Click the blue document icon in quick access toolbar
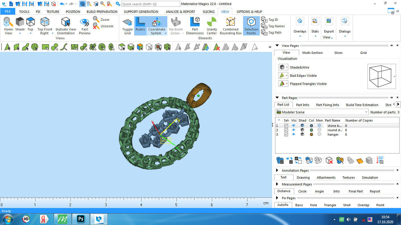The height and width of the screenshot is (225, 401). (11, 4)
